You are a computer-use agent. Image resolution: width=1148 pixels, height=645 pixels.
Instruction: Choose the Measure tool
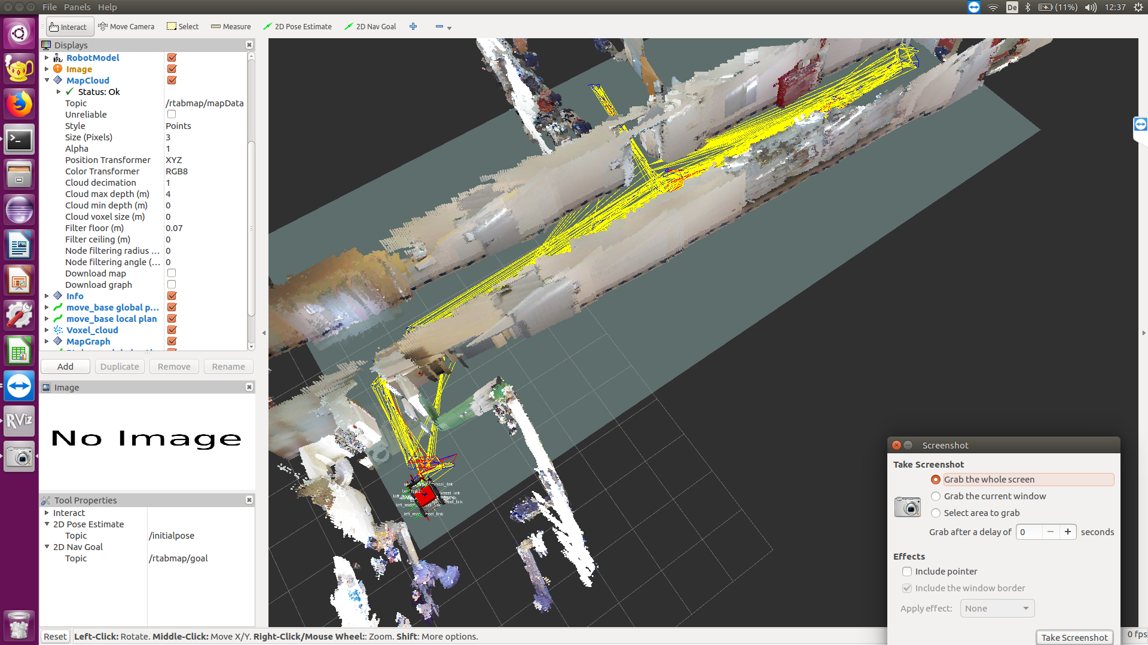tap(231, 27)
